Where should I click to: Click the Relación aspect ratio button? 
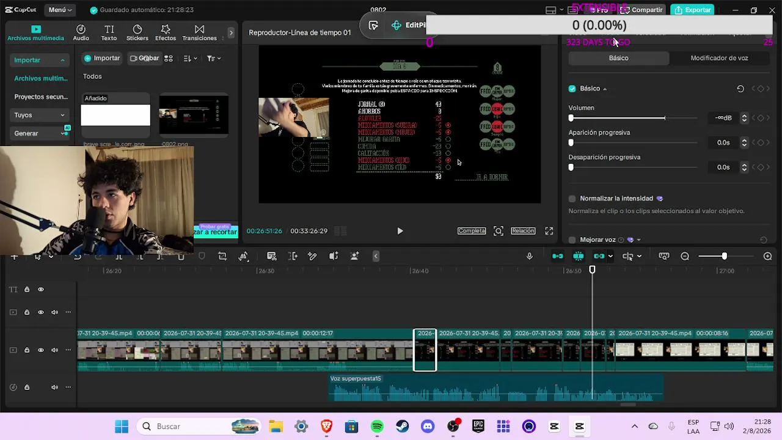(523, 231)
